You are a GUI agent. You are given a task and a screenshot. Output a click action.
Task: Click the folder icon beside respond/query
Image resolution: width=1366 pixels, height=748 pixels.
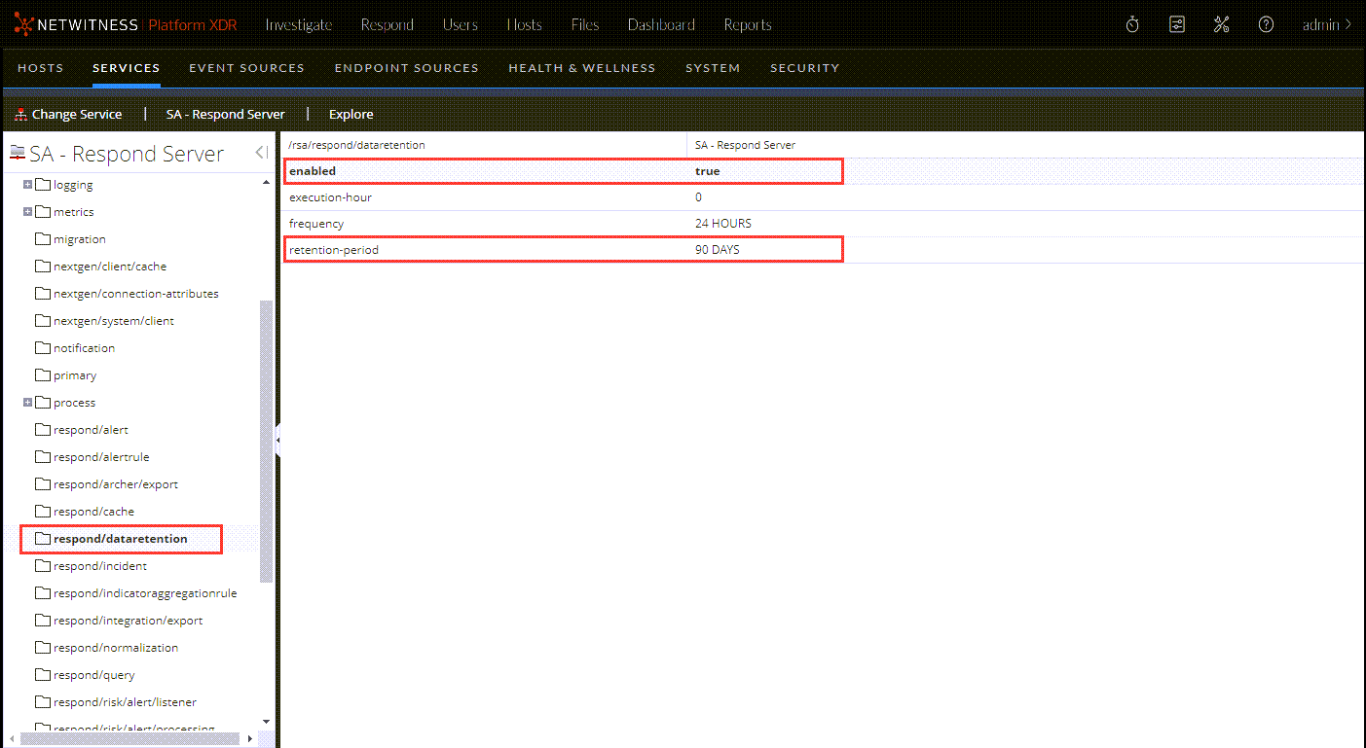tap(42, 675)
